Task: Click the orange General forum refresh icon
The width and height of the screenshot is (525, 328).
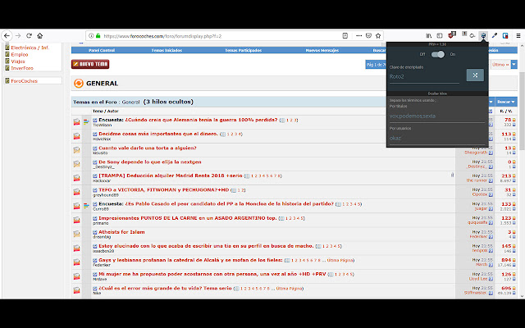Action: point(79,83)
